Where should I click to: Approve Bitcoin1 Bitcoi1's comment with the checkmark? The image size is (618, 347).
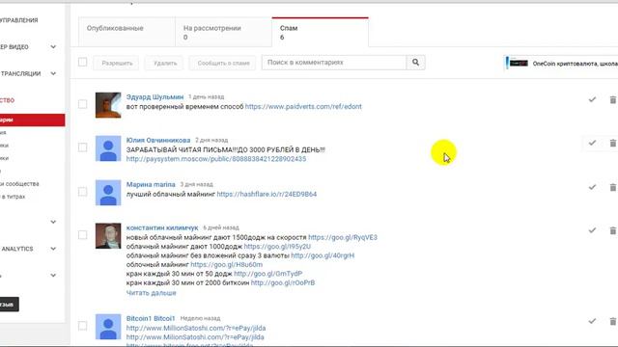tap(592, 321)
